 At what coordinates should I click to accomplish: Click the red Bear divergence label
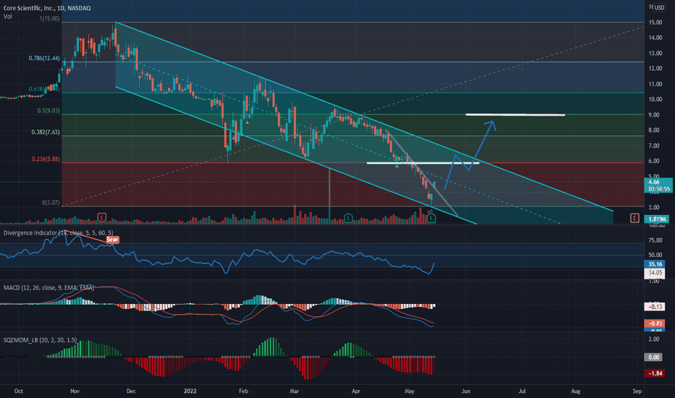coord(112,240)
